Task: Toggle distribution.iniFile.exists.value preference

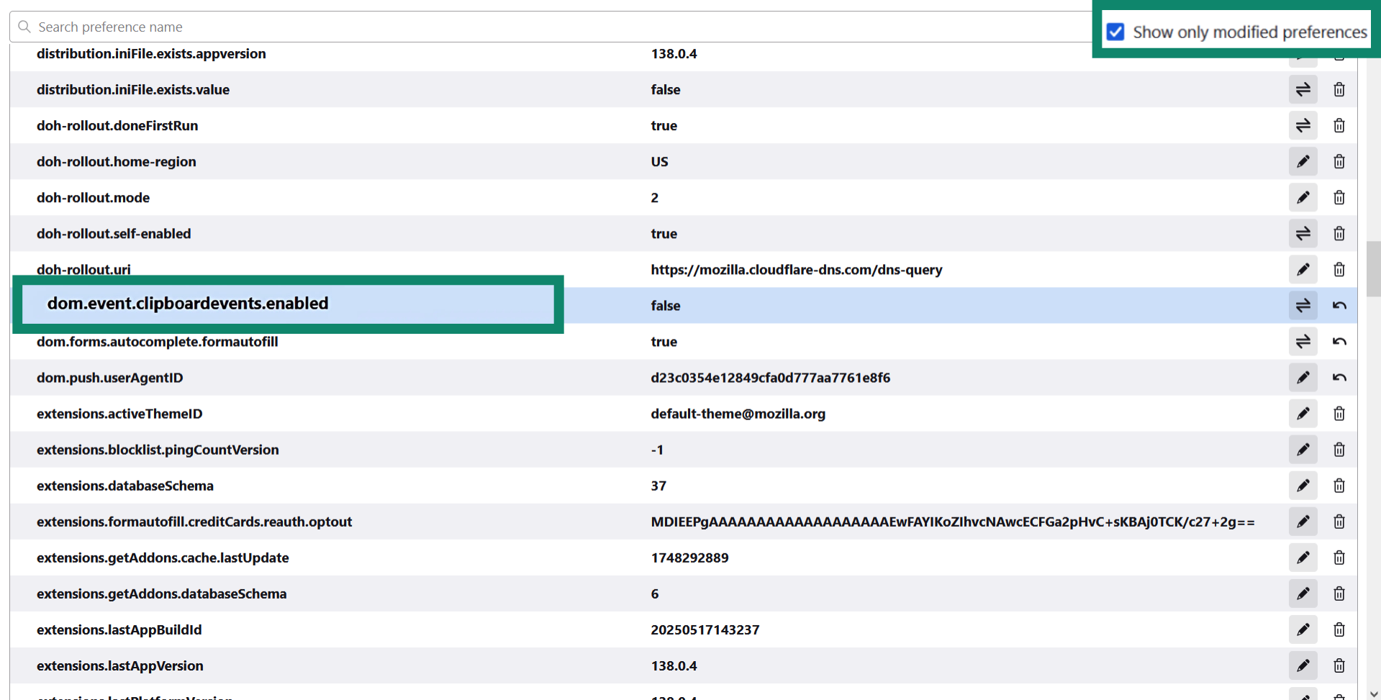Action: (1303, 90)
